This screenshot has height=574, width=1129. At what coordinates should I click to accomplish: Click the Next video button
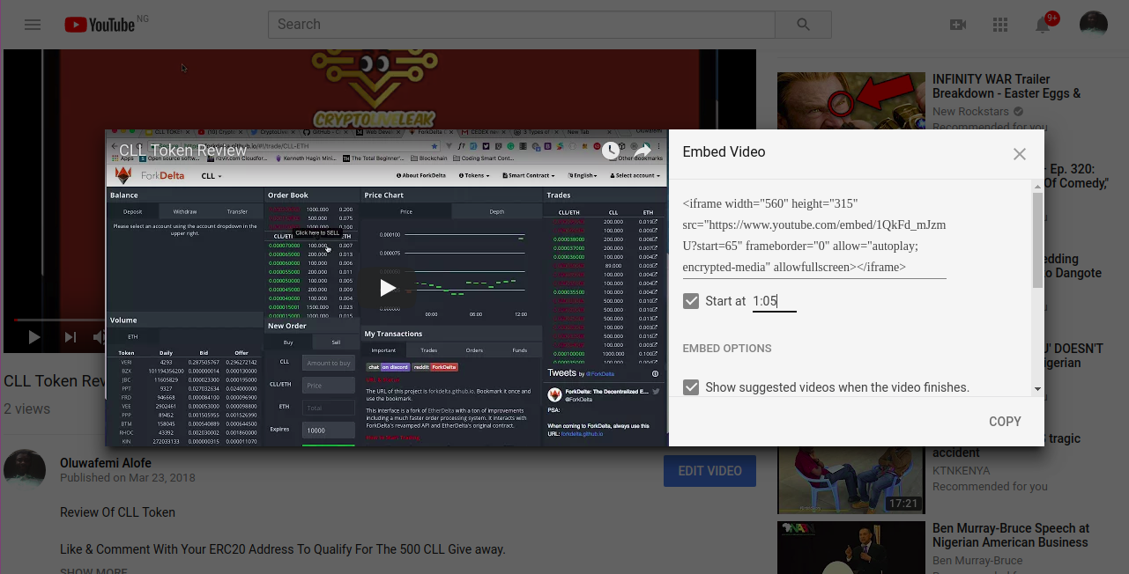pos(71,336)
